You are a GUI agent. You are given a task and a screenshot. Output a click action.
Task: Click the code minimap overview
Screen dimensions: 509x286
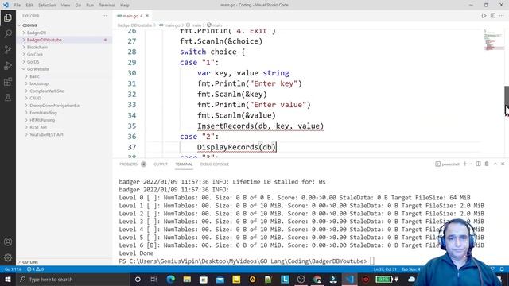[x=493, y=40]
